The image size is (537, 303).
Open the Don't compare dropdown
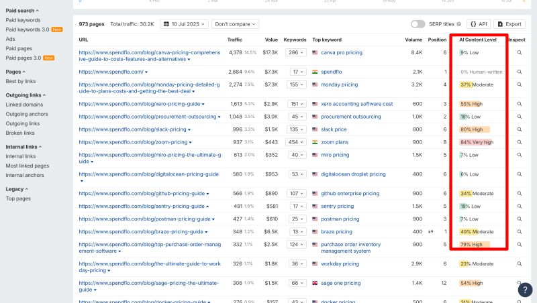click(236, 24)
